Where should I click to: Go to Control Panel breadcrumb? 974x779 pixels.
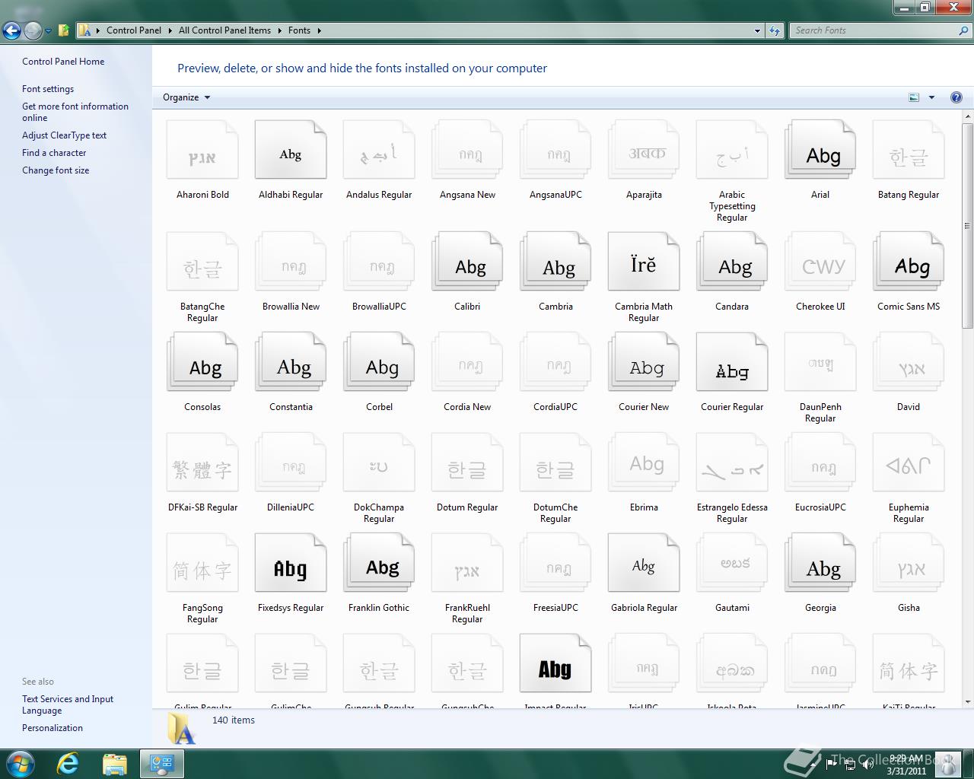(x=134, y=30)
